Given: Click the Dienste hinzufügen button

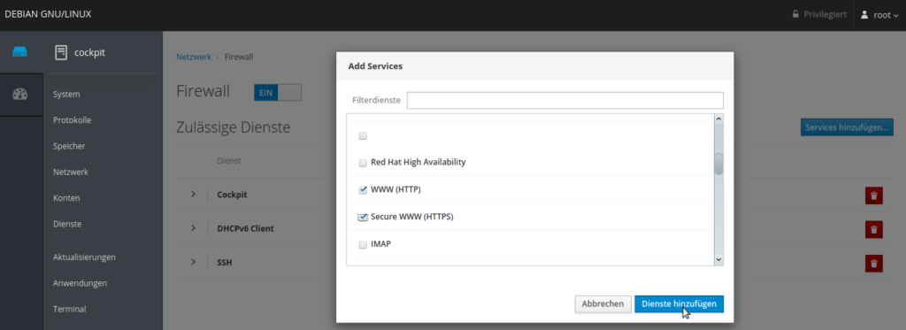Looking at the screenshot, I should 679,304.
